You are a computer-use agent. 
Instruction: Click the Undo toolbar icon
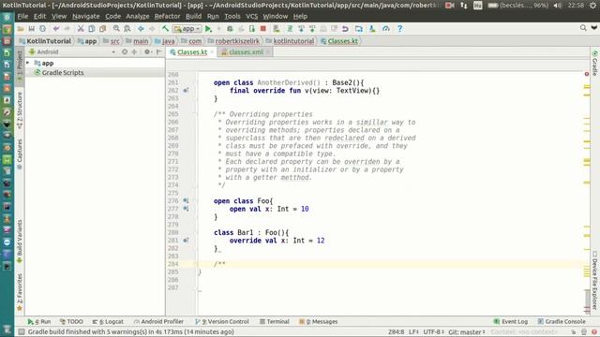[56, 29]
